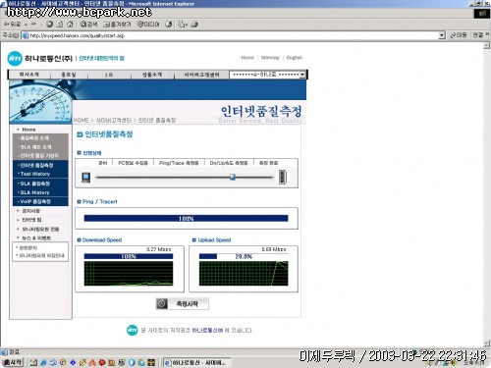The height and width of the screenshot is (368, 491).
Task: Open the Search (검색) toolbar button
Action: coord(88,25)
